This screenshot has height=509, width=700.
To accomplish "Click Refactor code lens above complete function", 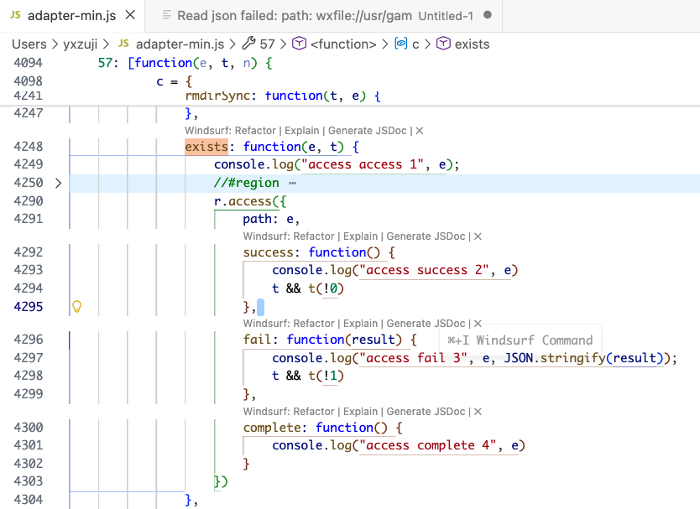I will pyautogui.click(x=314, y=411).
